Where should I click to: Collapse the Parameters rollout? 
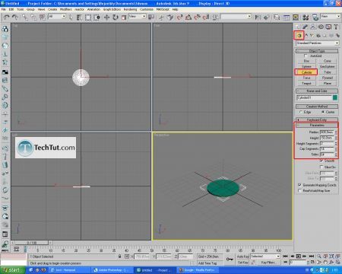(x=317, y=125)
